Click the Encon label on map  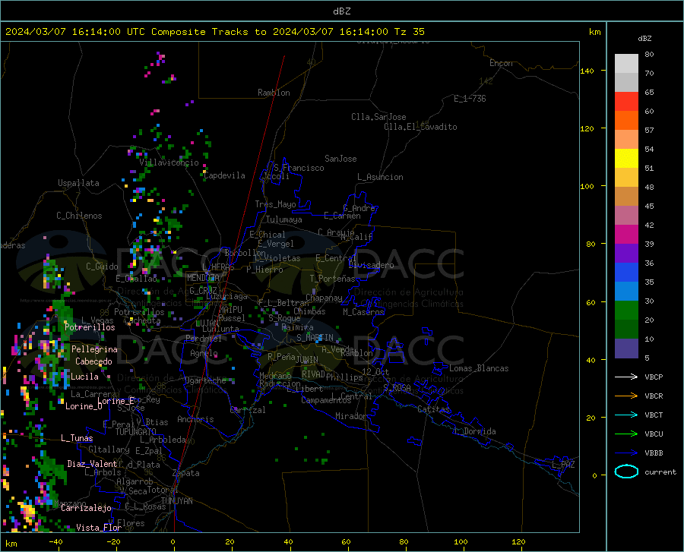(x=501, y=63)
